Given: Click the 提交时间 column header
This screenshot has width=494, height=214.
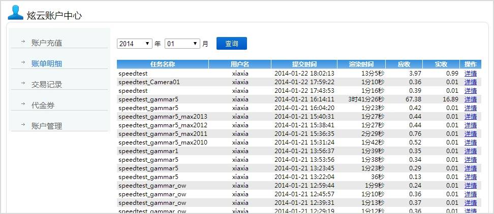Looking at the screenshot, I should (304, 64).
